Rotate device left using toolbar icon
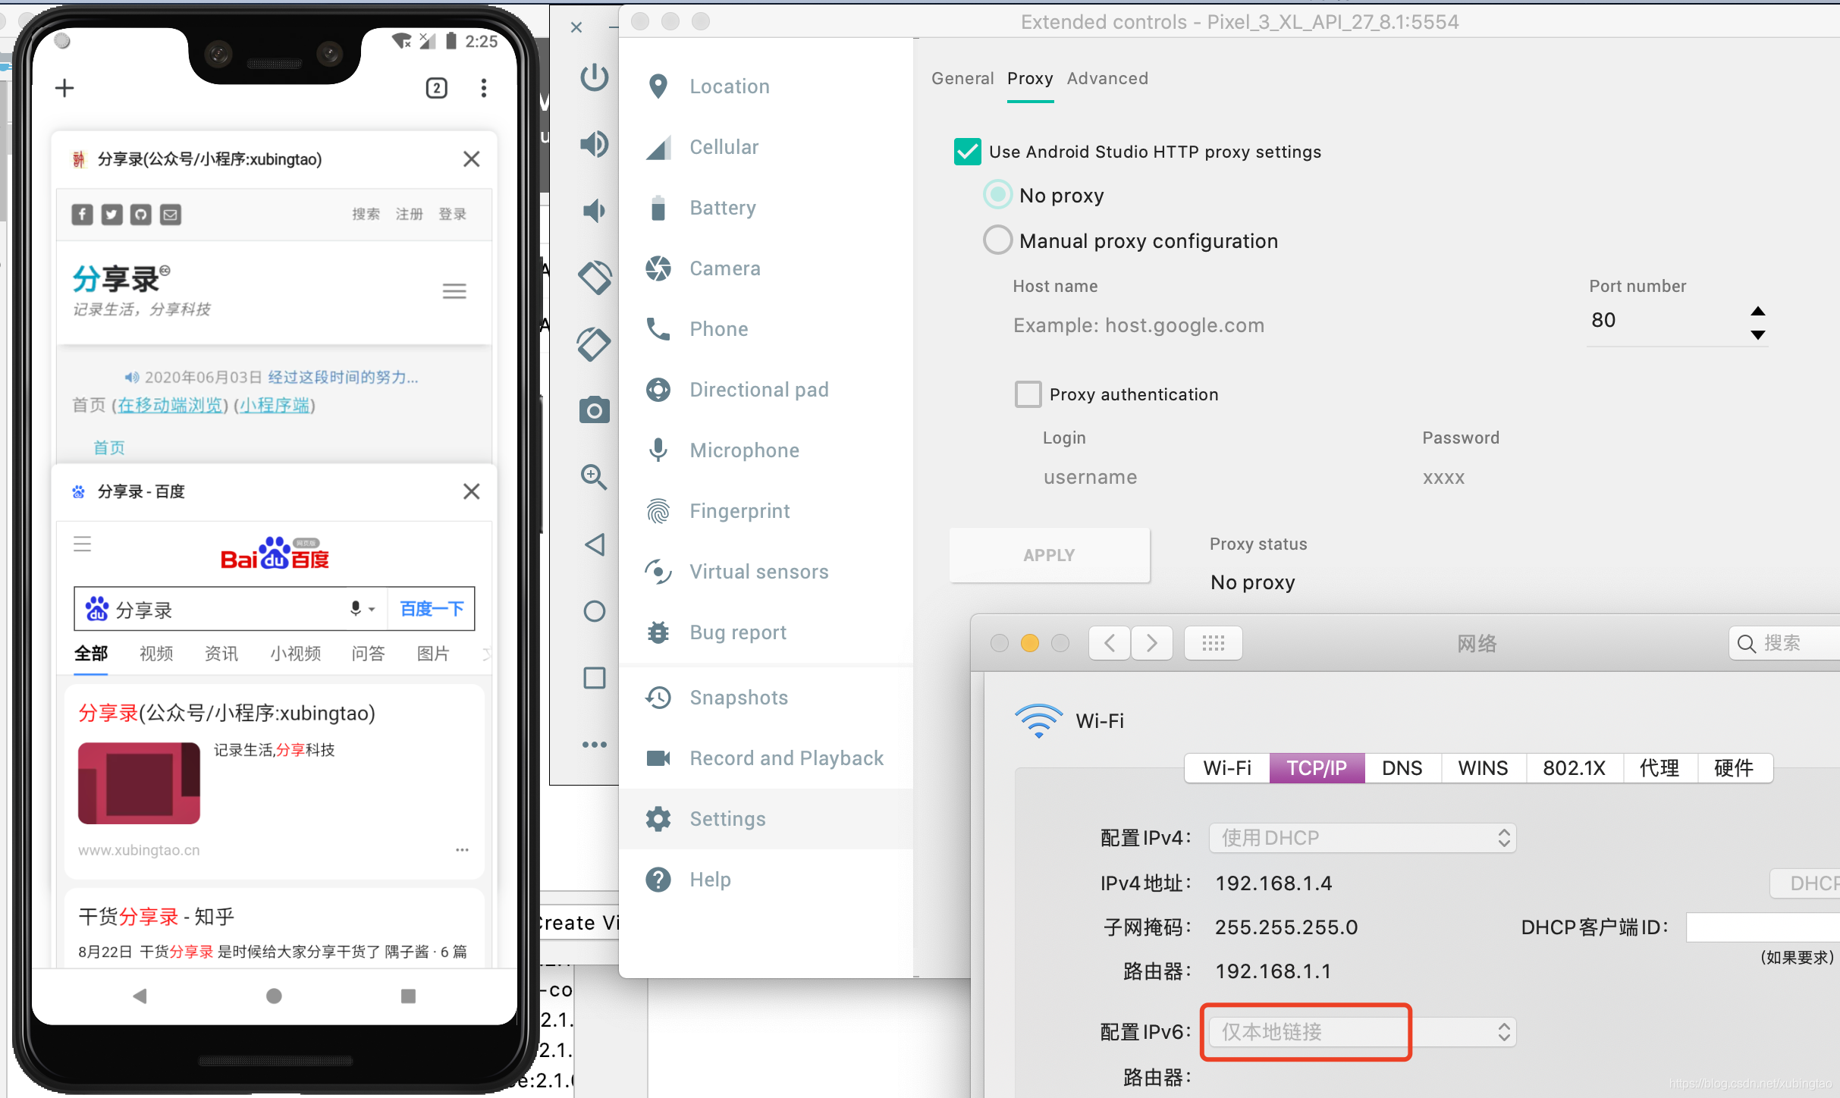The width and height of the screenshot is (1840, 1098). (x=595, y=277)
